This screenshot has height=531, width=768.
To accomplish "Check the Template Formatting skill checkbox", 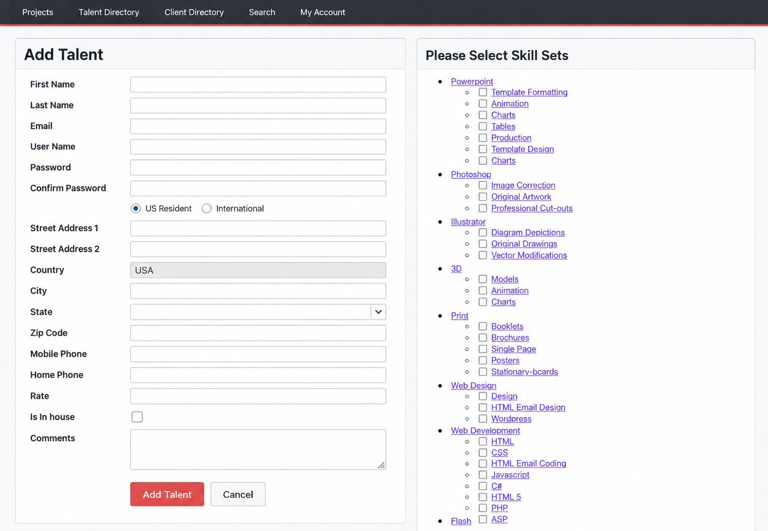I will (x=483, y=92).
